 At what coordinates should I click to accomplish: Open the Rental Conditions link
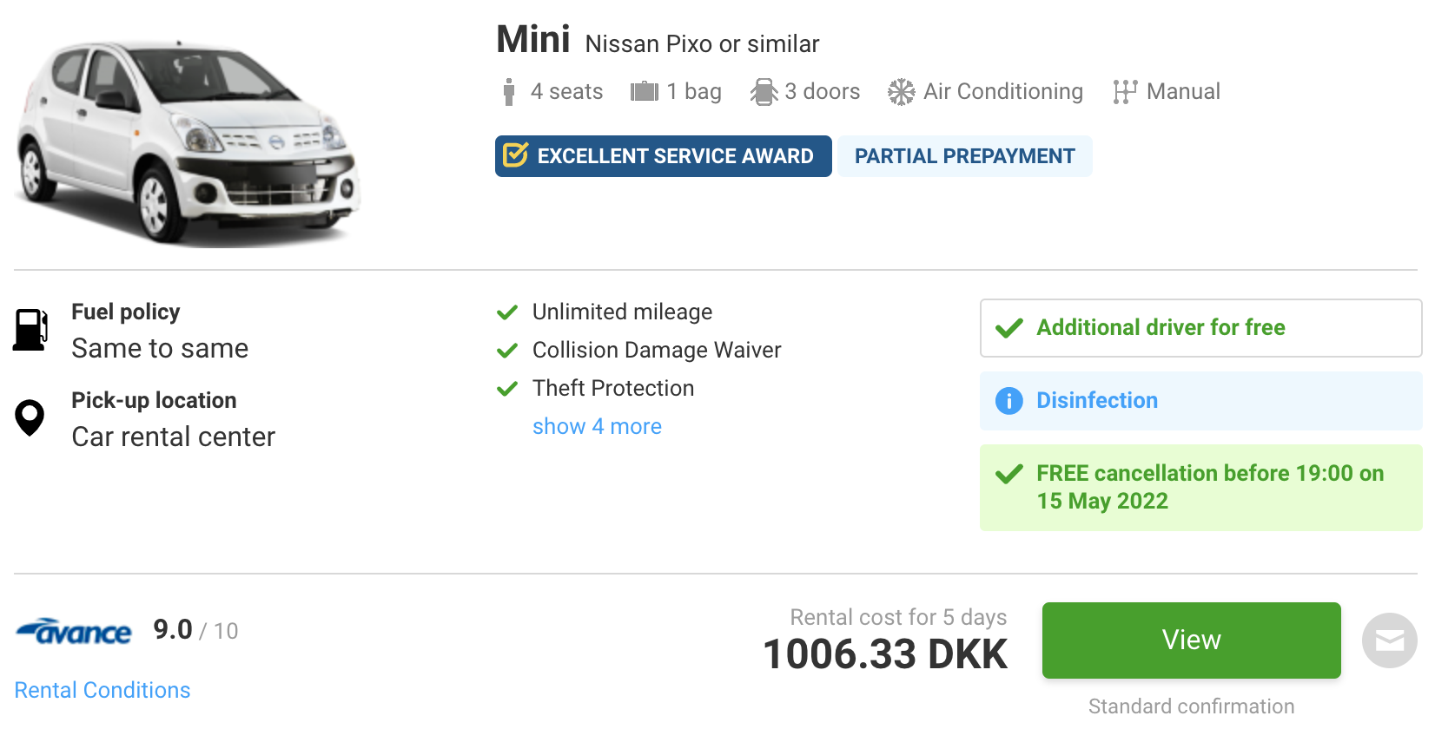[102, 690]
